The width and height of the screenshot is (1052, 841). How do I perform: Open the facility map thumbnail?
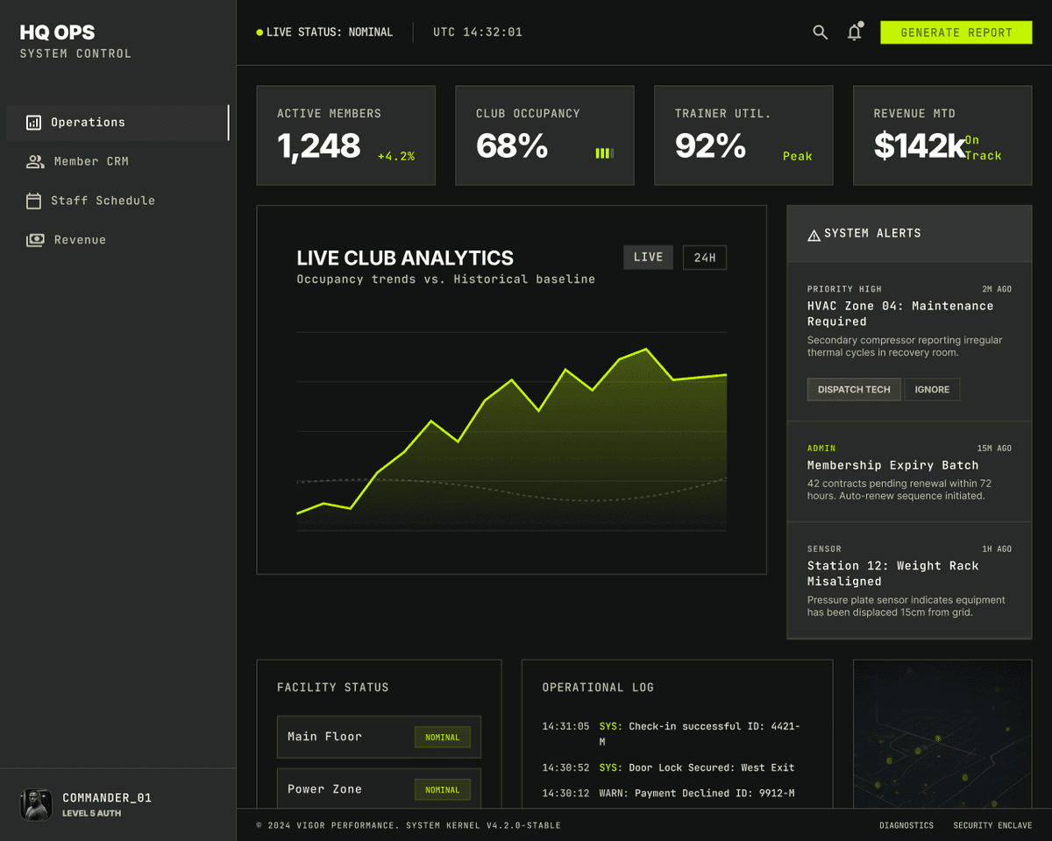pyautogui.click(x=942, y=734)
